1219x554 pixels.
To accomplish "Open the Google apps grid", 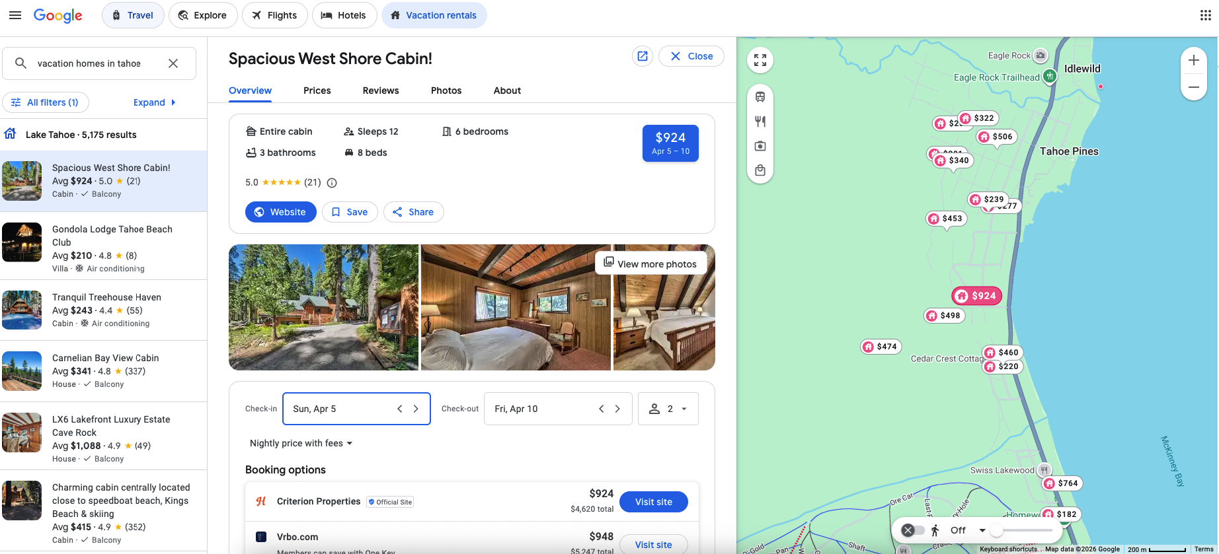I will pyautogui.click(x=1205, y=15).
